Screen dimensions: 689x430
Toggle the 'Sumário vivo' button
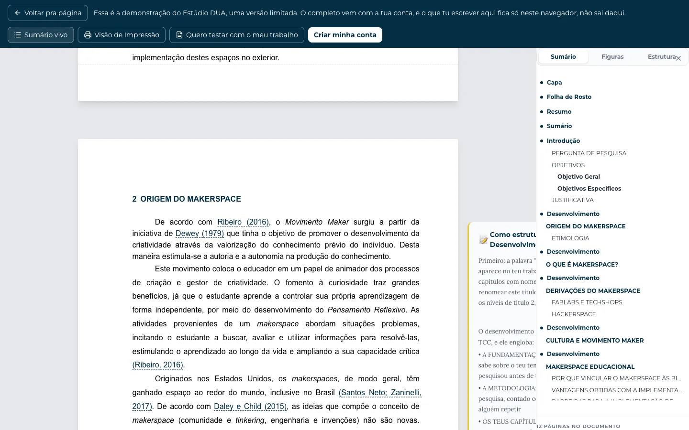(41, 35)
